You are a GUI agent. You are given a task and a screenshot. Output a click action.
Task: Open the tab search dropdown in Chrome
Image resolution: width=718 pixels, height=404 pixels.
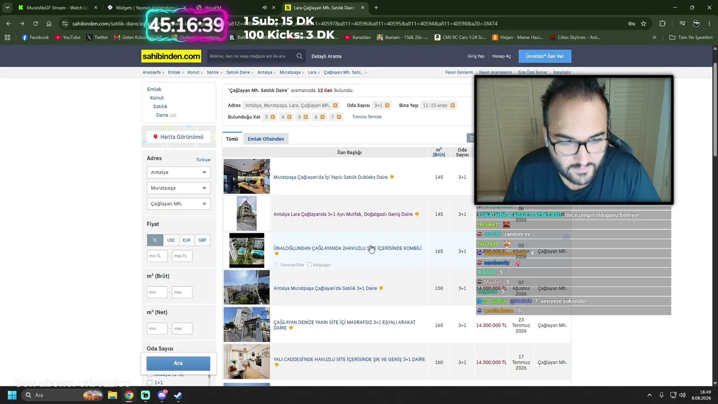7,8
